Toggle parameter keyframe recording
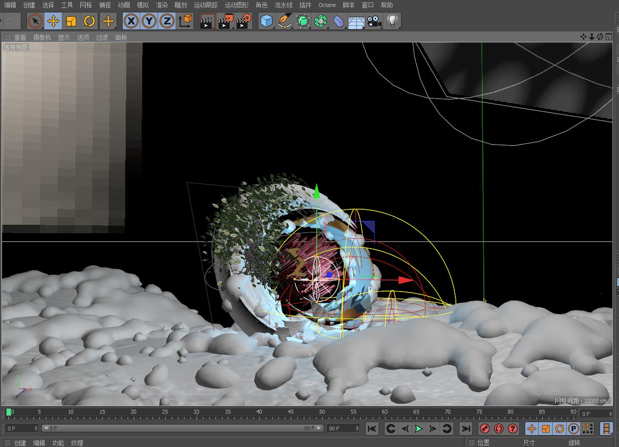619x447 pixels. [x=574, y=429]
